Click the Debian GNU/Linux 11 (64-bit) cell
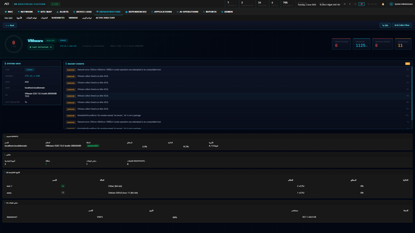Screen dimensions: 415x233 point(123,193)
